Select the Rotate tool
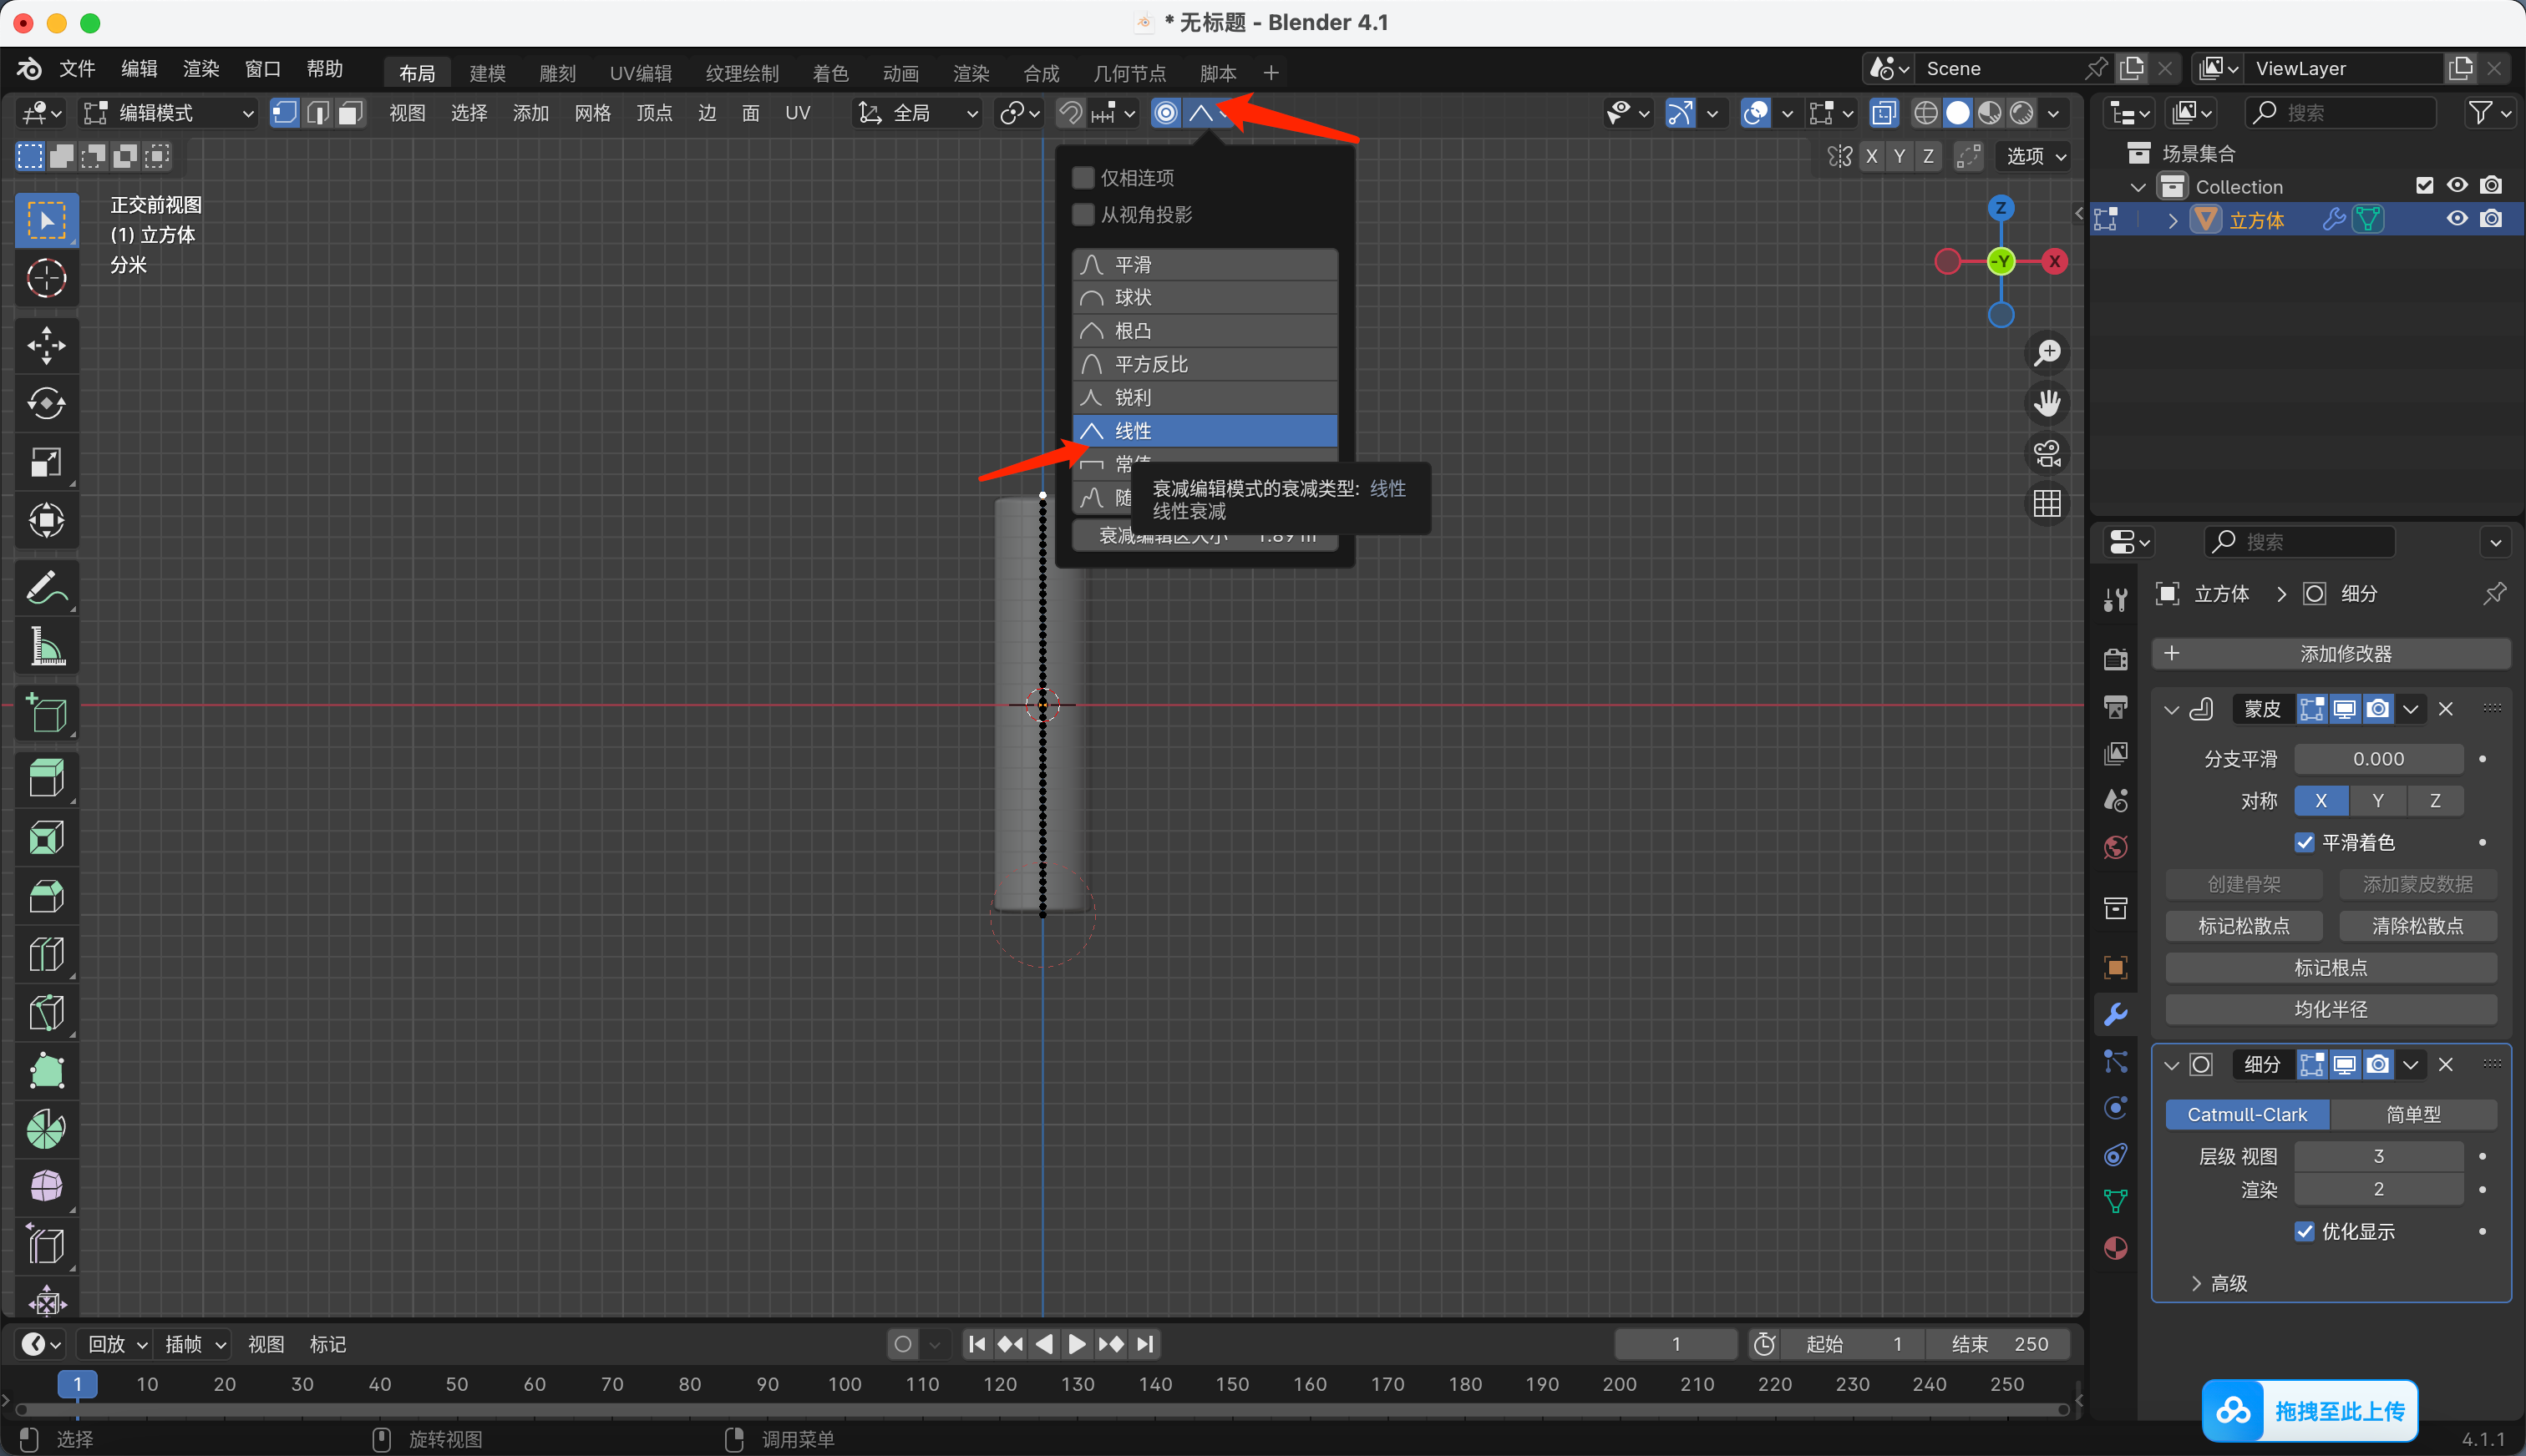 [x=46, y=403]
